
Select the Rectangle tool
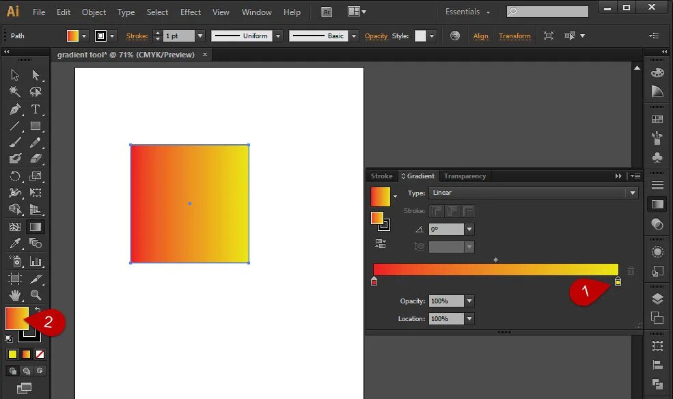(36, 126)
